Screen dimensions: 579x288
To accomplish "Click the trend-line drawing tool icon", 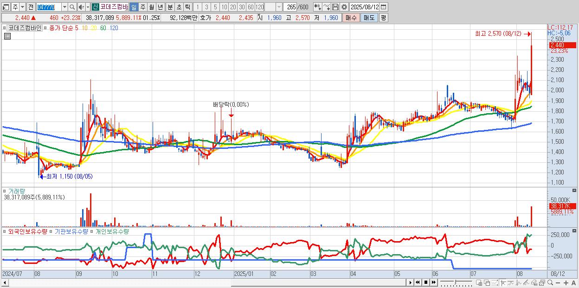I will (511, 283).
